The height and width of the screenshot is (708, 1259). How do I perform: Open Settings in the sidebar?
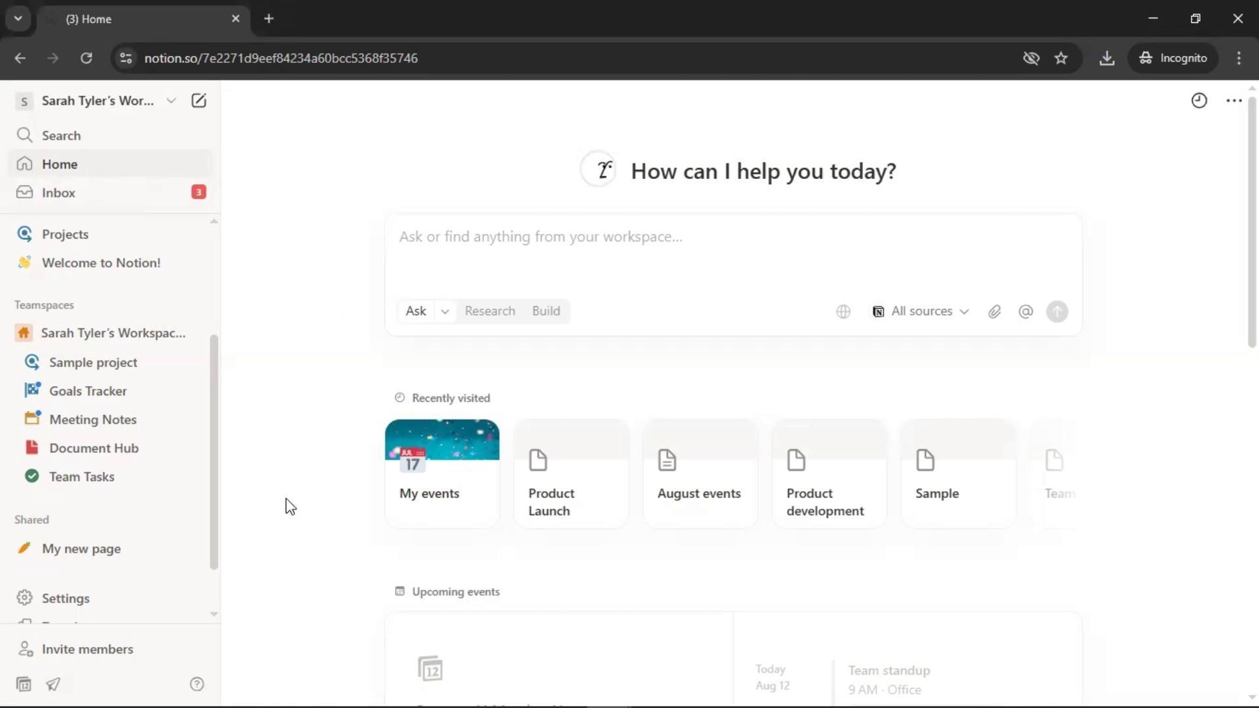66,599
